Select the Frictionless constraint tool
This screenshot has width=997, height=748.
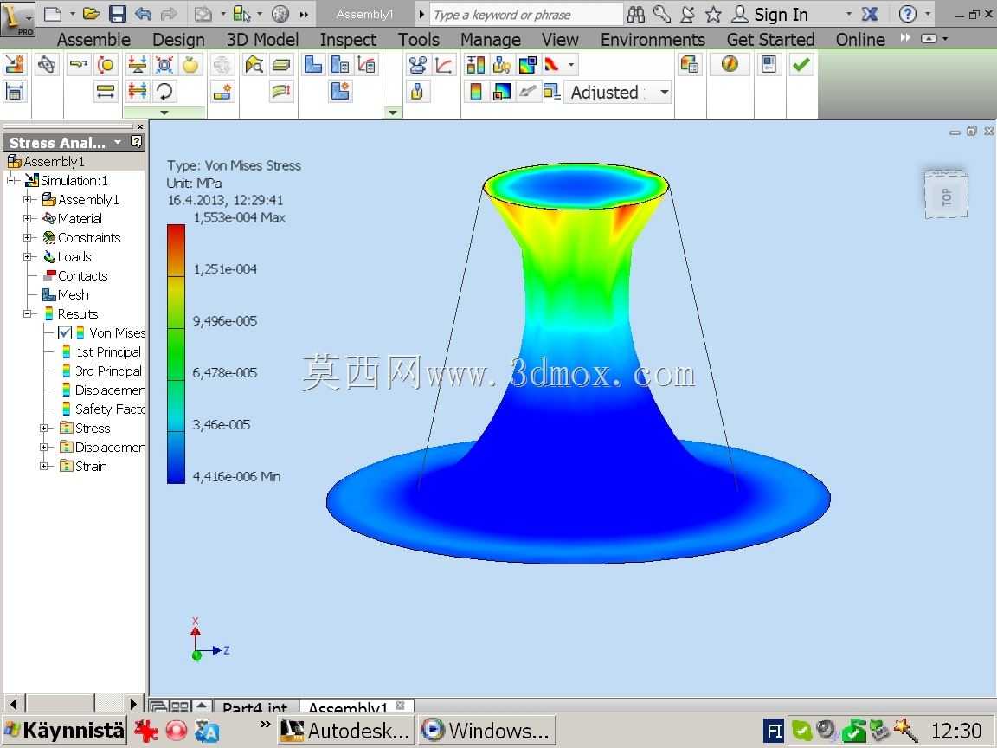tap(106, 93)
